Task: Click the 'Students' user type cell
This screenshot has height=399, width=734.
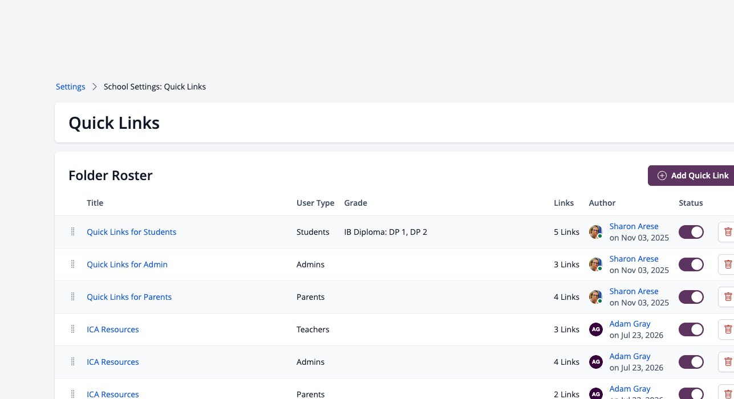Action: coord(313,232)
